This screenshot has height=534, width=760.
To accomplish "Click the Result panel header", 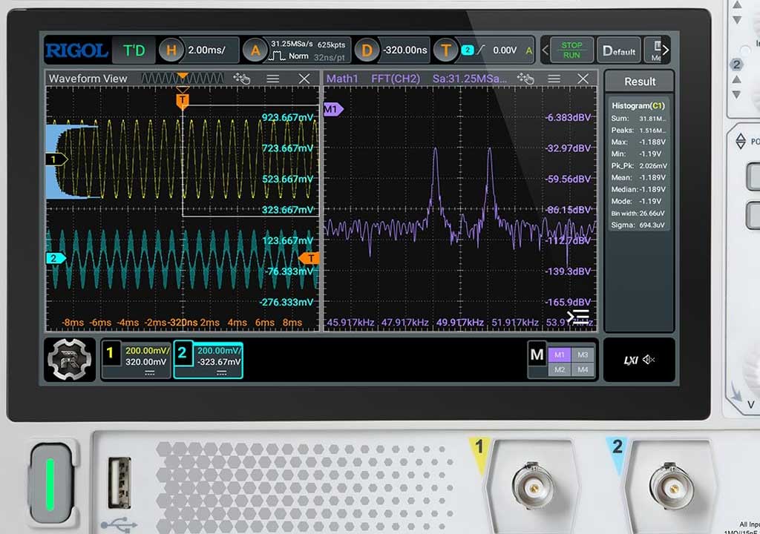I will pos(639,82).
